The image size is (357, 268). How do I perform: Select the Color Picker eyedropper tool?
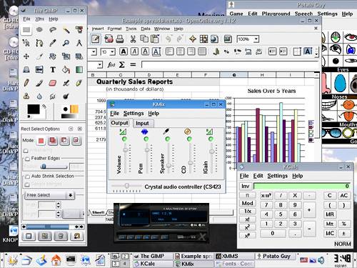[53, 43]
